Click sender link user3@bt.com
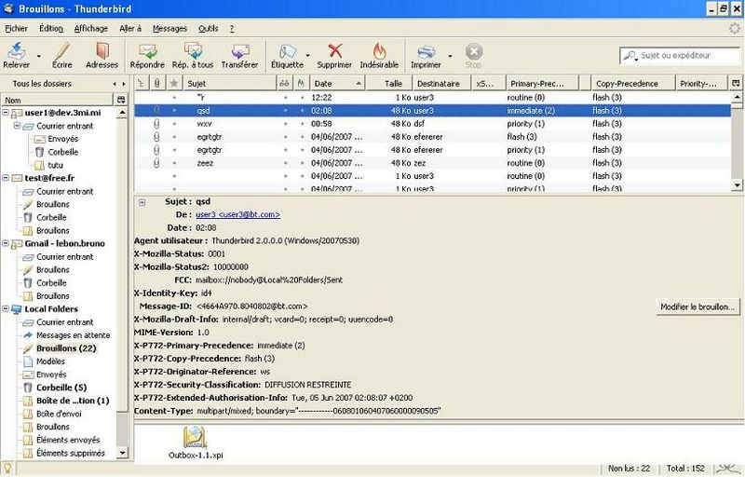 (x=237, y=214)
